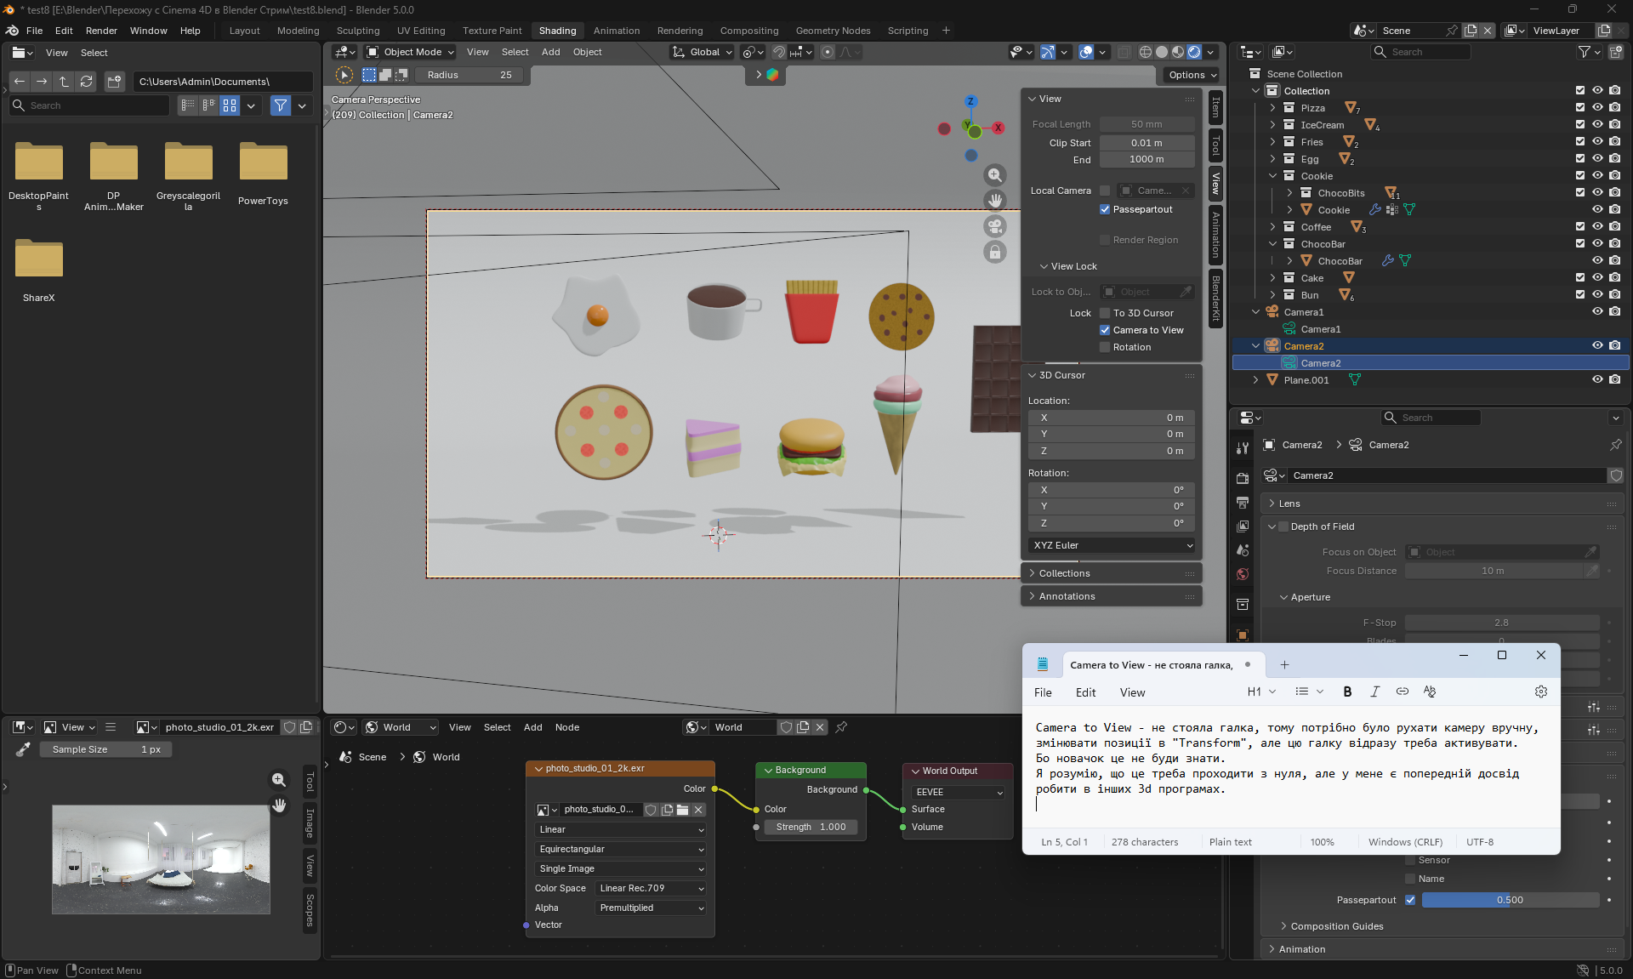Click the pan hand icon in viewport
Screen dimensions: 1633x979
(x=994, y=201)
